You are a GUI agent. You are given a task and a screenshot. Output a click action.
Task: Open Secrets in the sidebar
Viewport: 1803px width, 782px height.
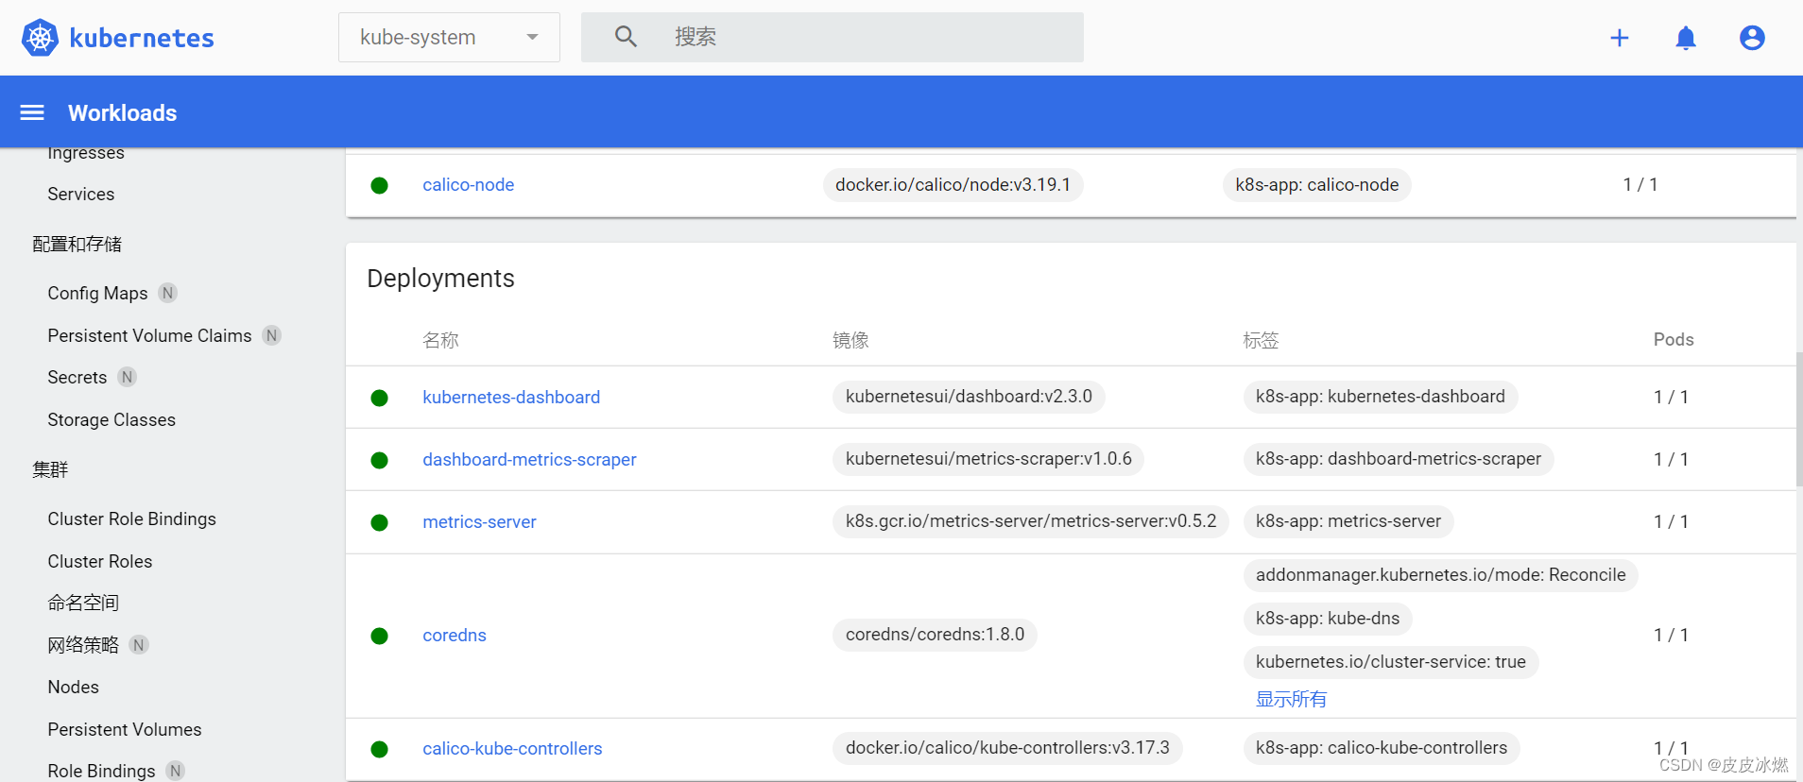77,377
